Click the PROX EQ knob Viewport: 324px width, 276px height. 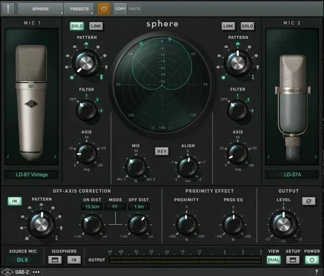[233, 224]
